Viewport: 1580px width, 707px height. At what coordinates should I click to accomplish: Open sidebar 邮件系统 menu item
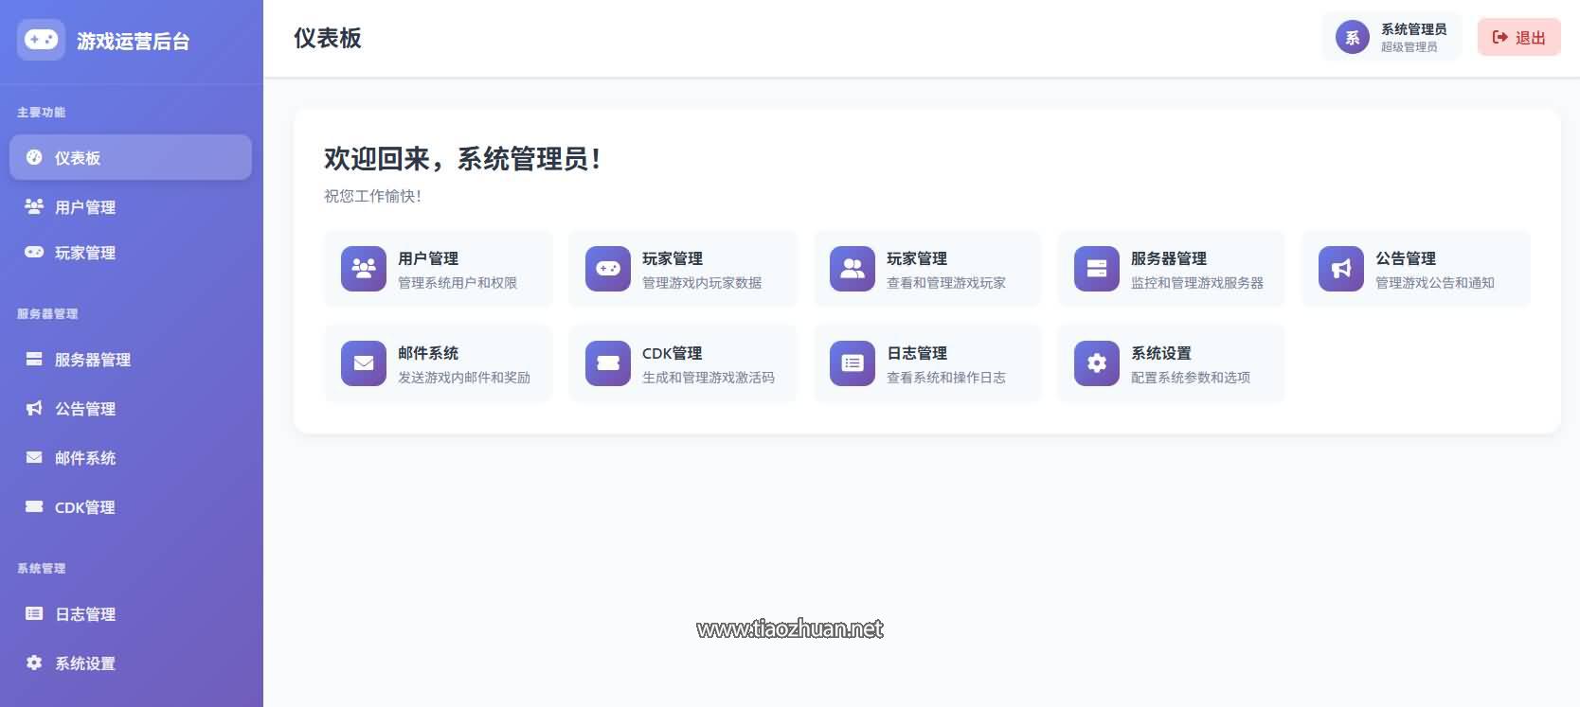(85, 458)
